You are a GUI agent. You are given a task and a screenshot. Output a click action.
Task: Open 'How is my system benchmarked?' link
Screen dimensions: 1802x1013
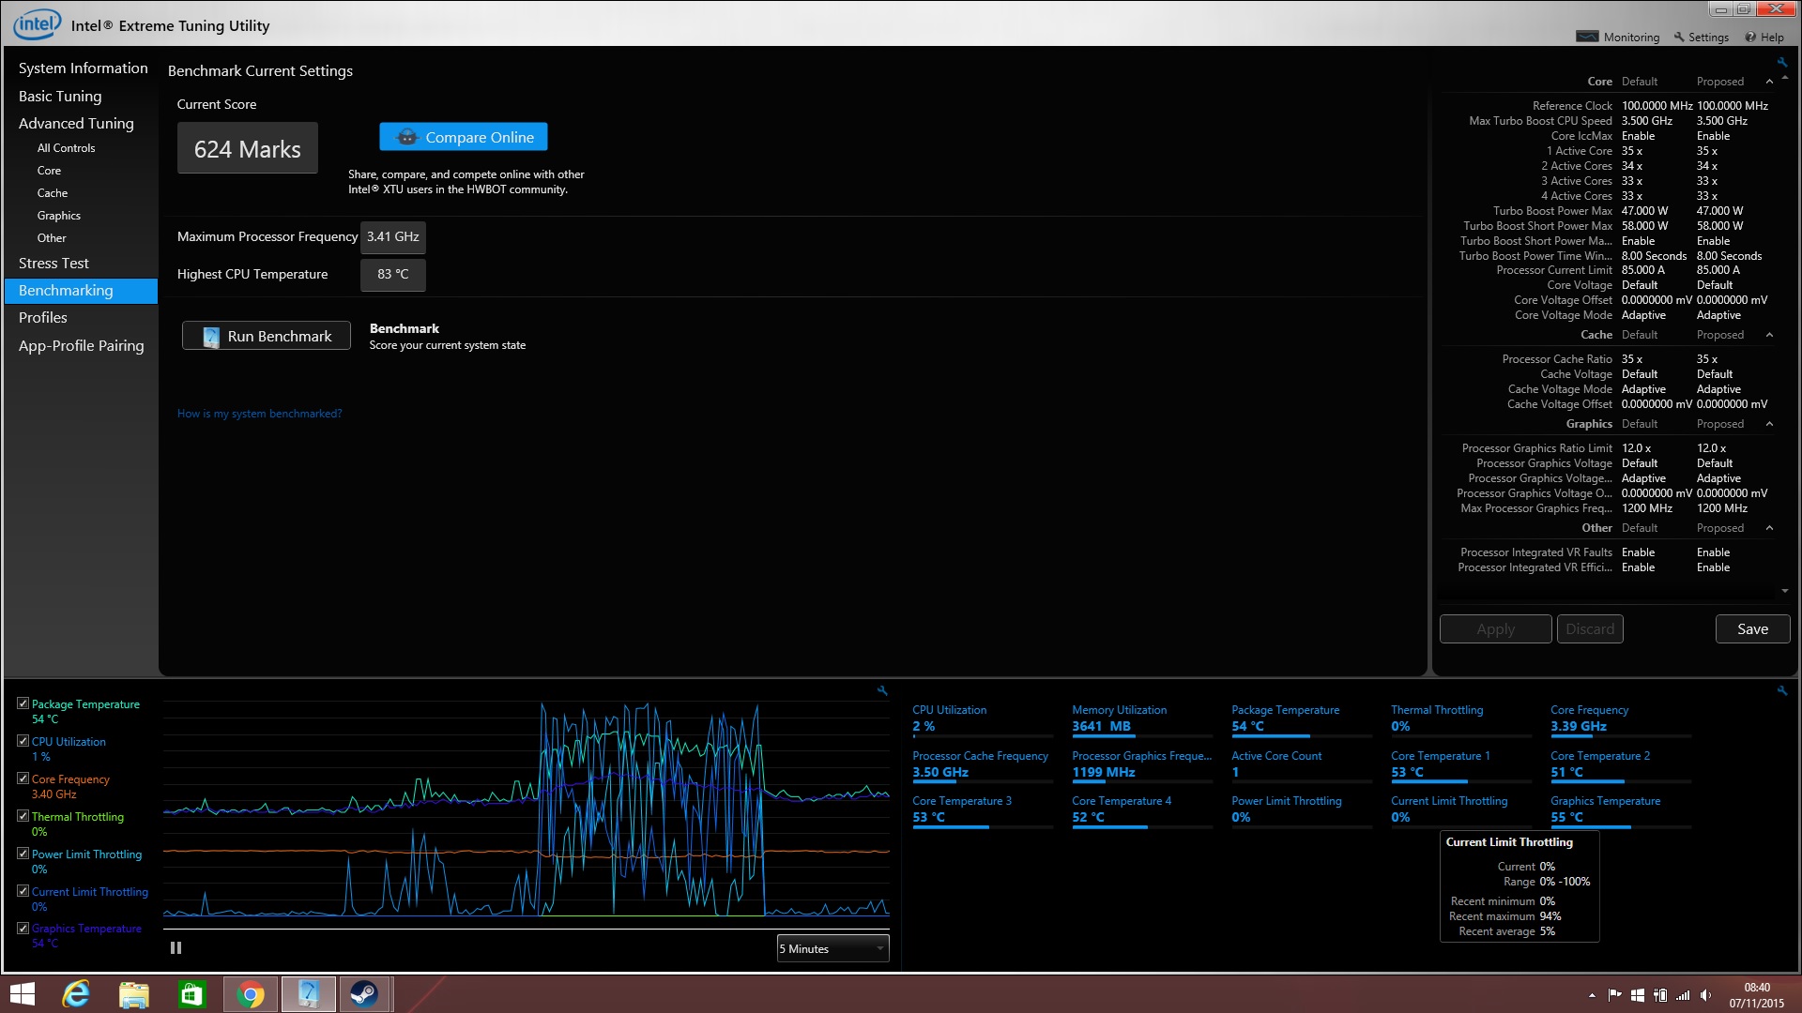(x=259, y=414)
